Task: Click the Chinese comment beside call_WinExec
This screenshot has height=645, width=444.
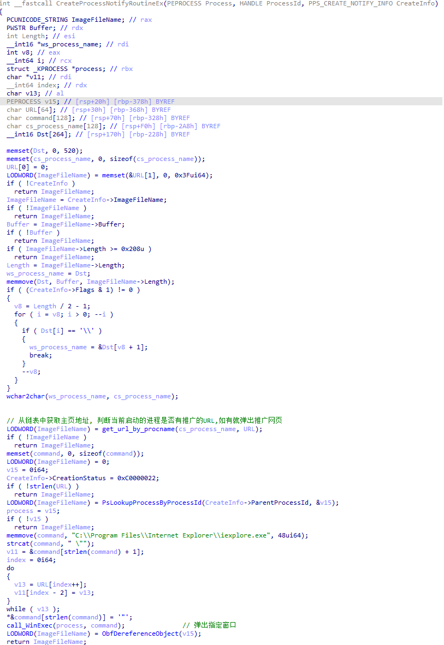Action: click(x=209, y=625)
